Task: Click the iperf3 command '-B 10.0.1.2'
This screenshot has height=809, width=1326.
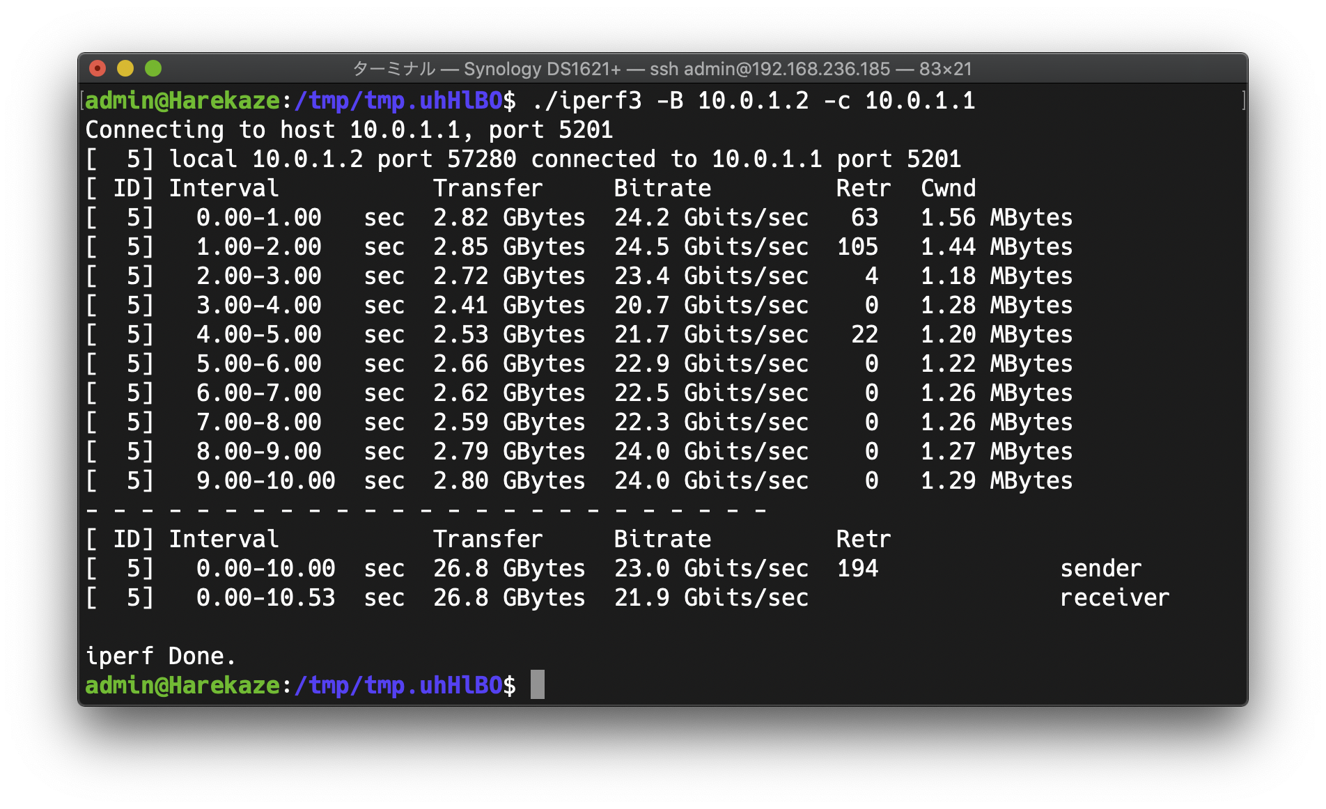Action: [733, 101]
